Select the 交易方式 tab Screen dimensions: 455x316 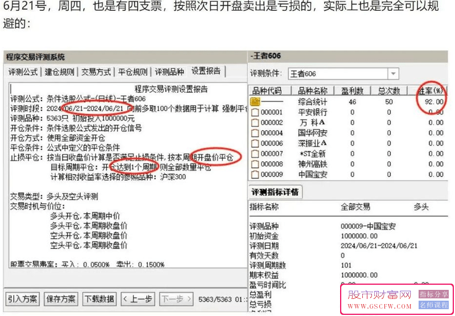pyautogui.click(x=96, y=72)
